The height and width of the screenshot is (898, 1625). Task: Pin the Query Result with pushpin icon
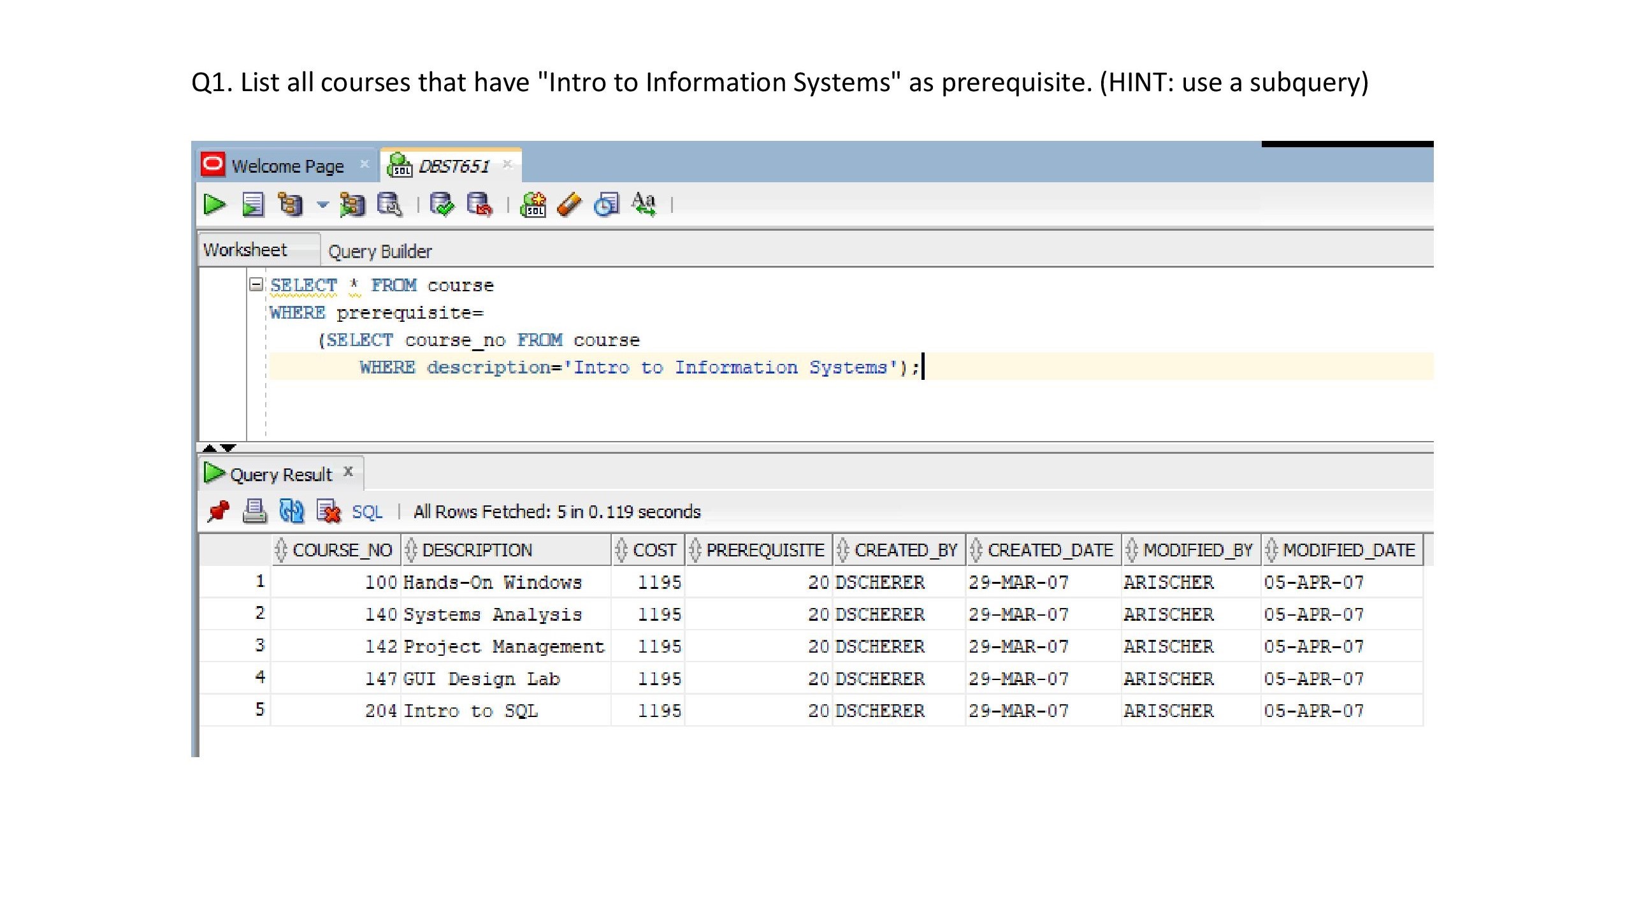[x=218, y=511]
